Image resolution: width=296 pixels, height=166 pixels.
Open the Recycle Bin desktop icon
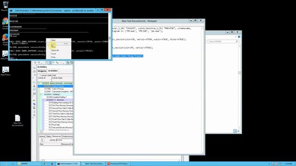click(5, 6)
